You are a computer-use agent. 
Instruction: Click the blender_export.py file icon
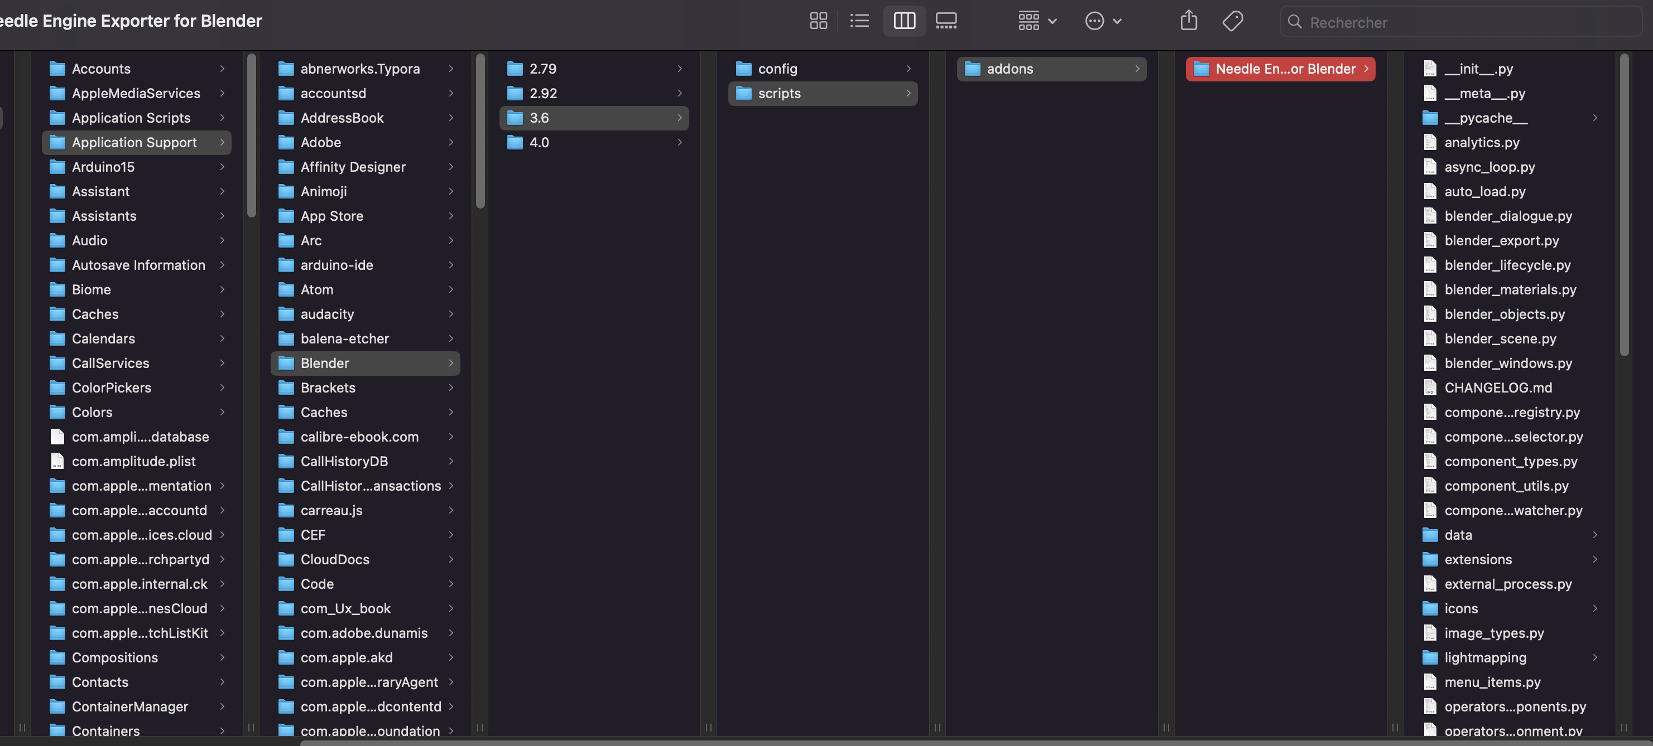coord(1430,240)
